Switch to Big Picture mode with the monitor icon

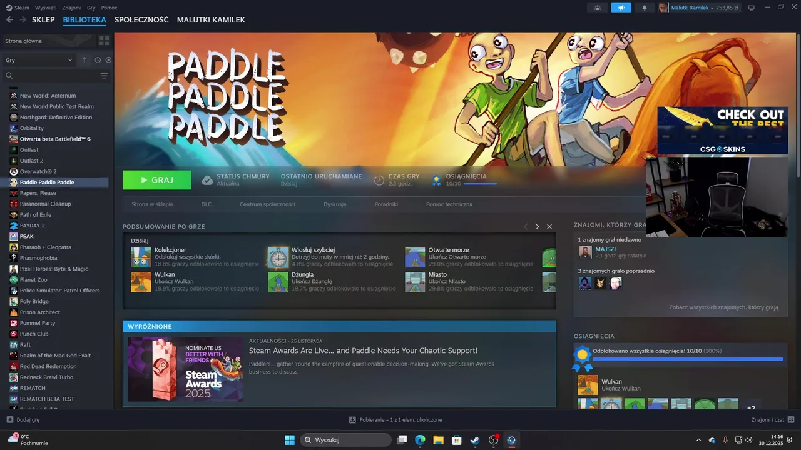752,8
